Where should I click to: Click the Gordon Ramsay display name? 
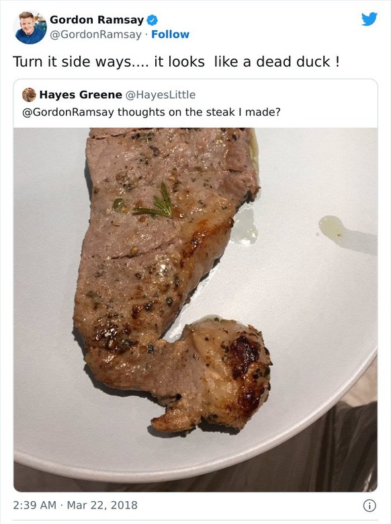click(x=97, y=20)
